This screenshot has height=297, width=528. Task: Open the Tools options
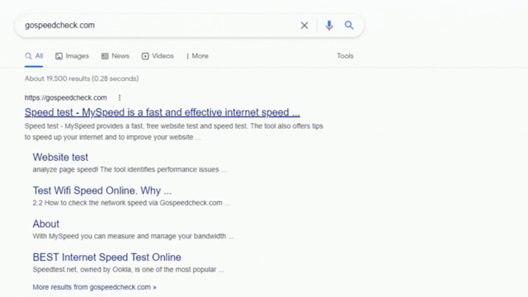coord(345,56)
